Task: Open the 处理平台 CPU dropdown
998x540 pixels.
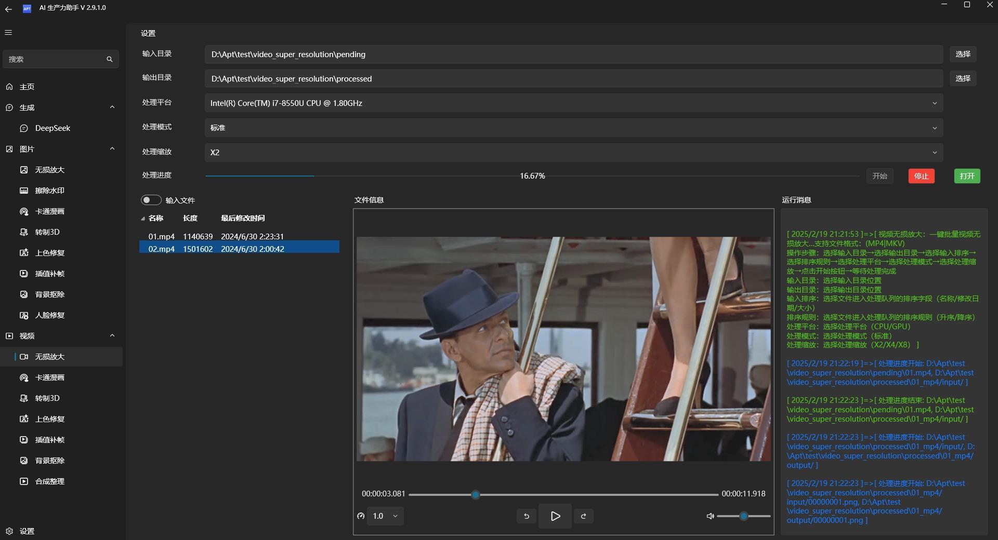Action: (574, 103)
